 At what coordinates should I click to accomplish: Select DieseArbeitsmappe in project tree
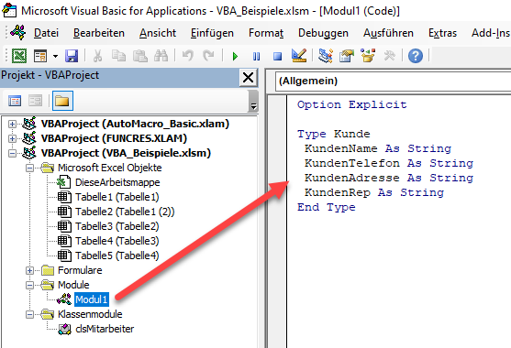(x=117, y=182)
